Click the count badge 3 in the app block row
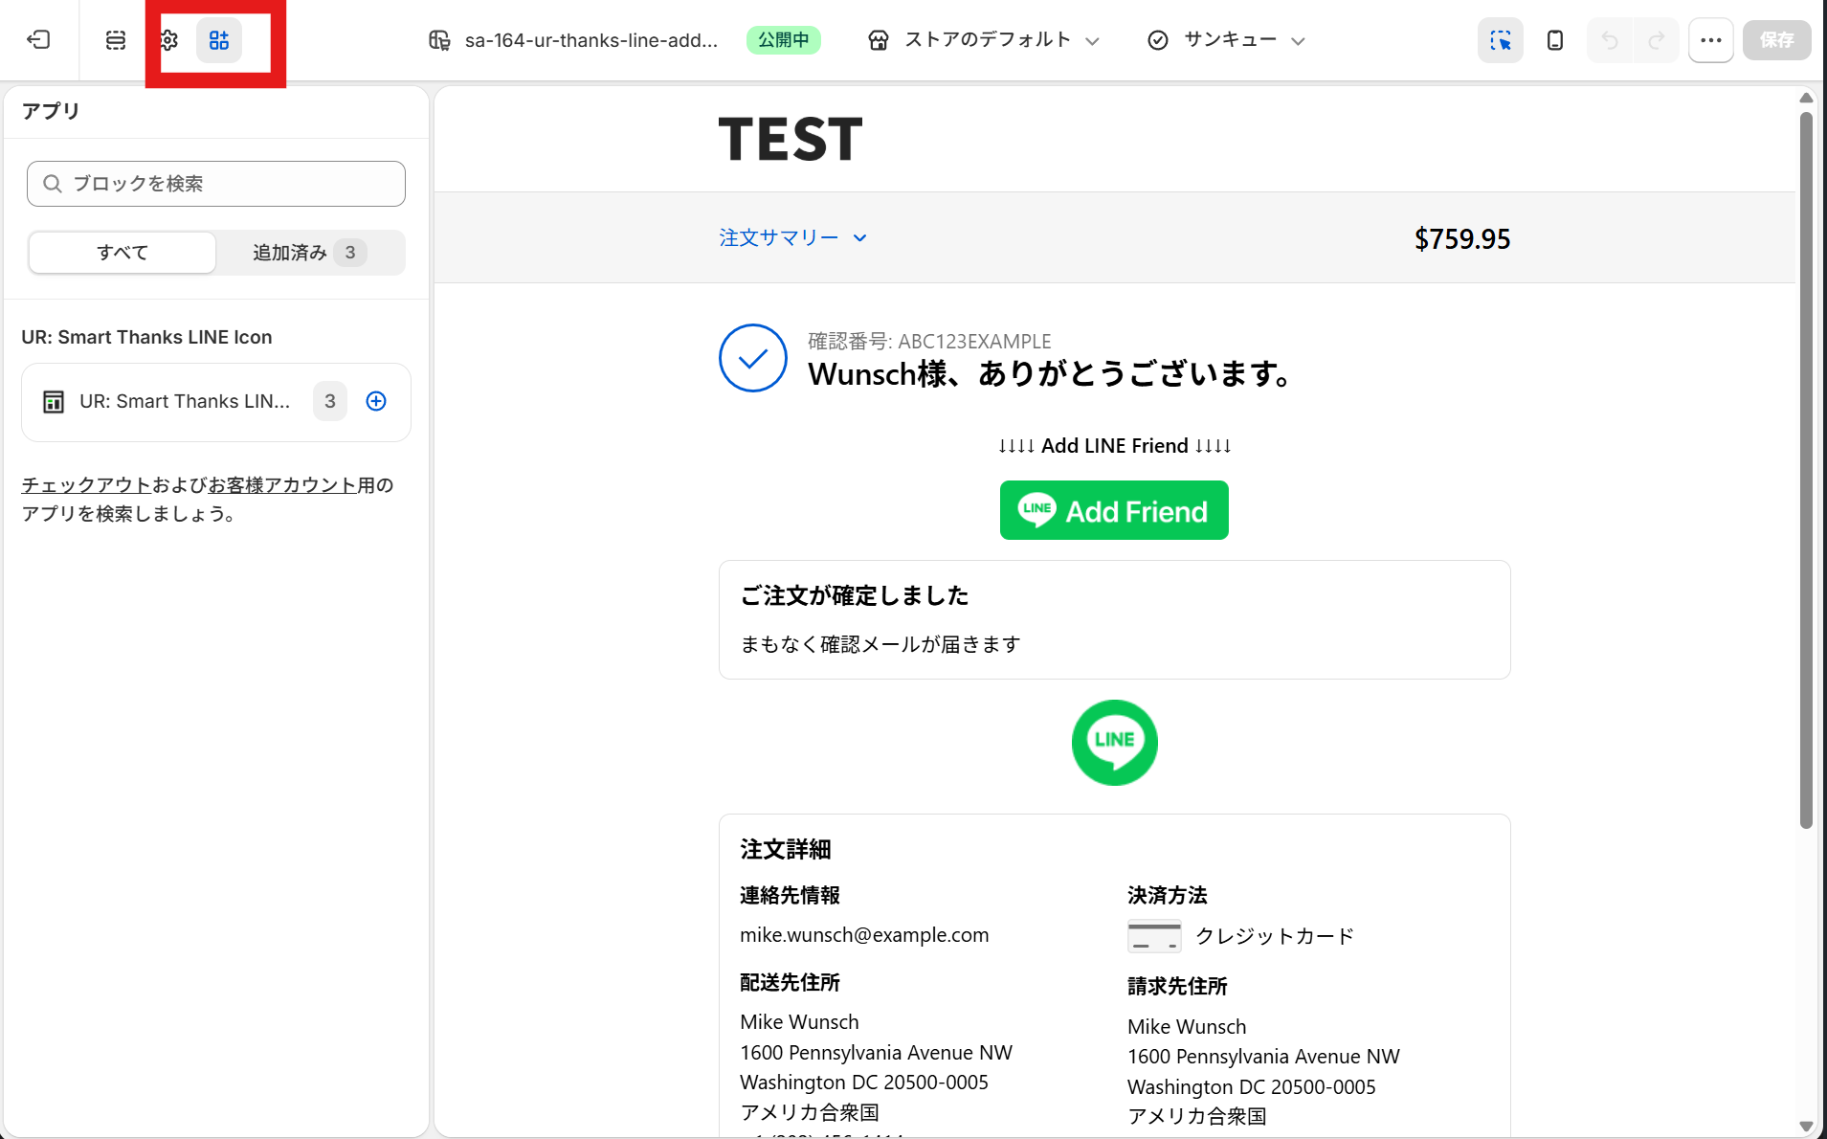Viewport: 1827px width, 1139px height. click(x=330, y=402)
